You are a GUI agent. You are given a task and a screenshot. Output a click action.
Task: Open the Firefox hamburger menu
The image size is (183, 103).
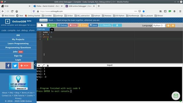(x=180, y=11)
